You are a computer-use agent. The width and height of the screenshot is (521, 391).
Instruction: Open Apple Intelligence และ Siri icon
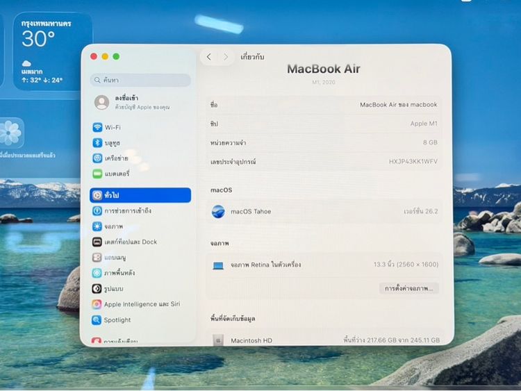pos(97,304)
